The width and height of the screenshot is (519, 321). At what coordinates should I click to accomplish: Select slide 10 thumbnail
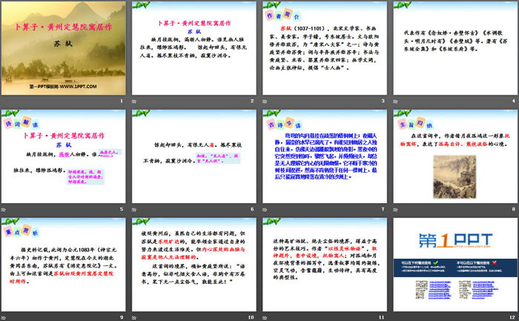point(194,263)
